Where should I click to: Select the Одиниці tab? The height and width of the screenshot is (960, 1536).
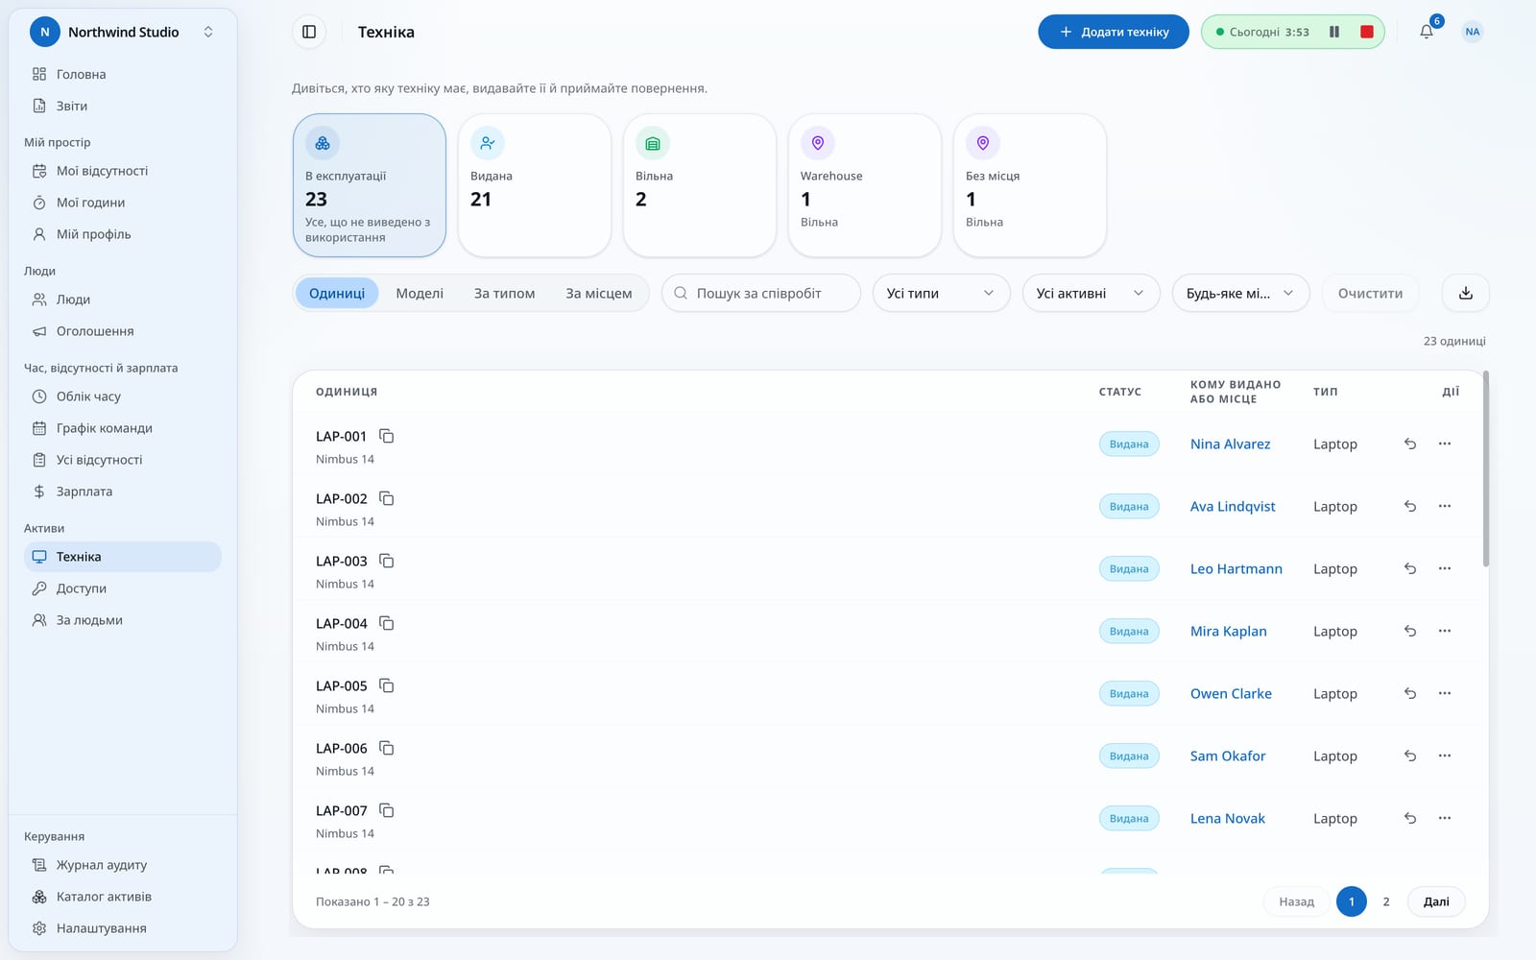pos(337,293)
